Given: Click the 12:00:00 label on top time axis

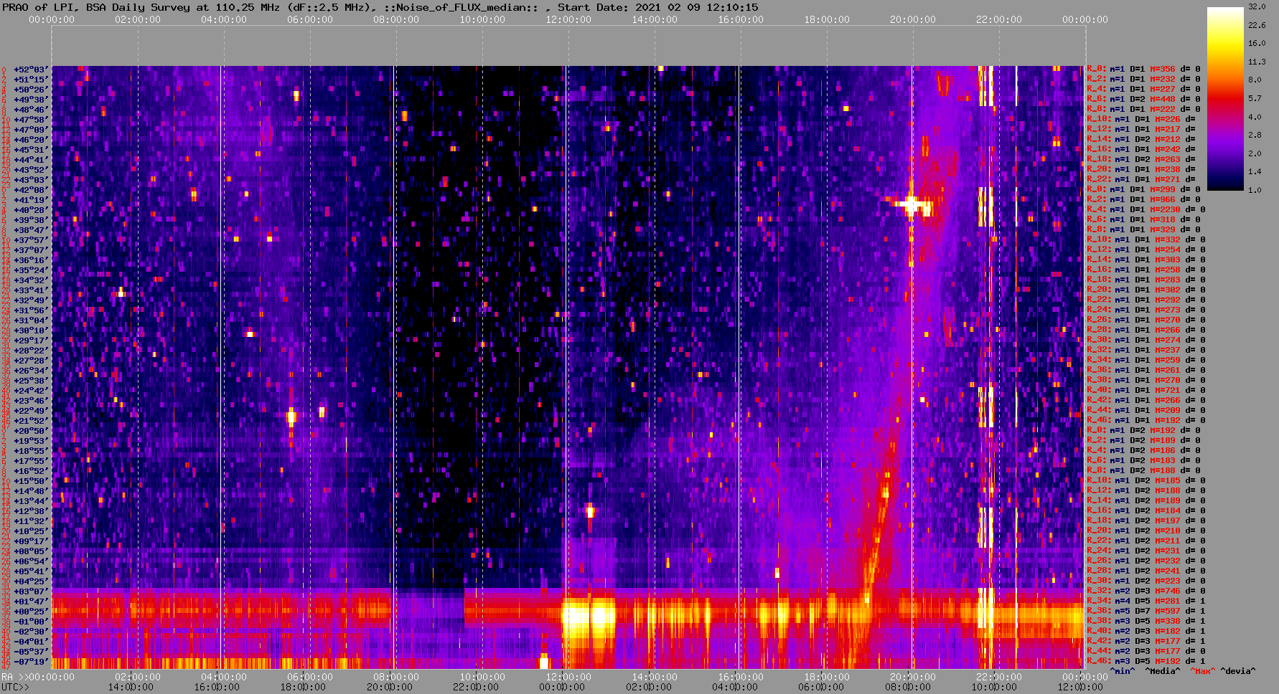Looking at the screenshot, I should [x=568, y=19].
